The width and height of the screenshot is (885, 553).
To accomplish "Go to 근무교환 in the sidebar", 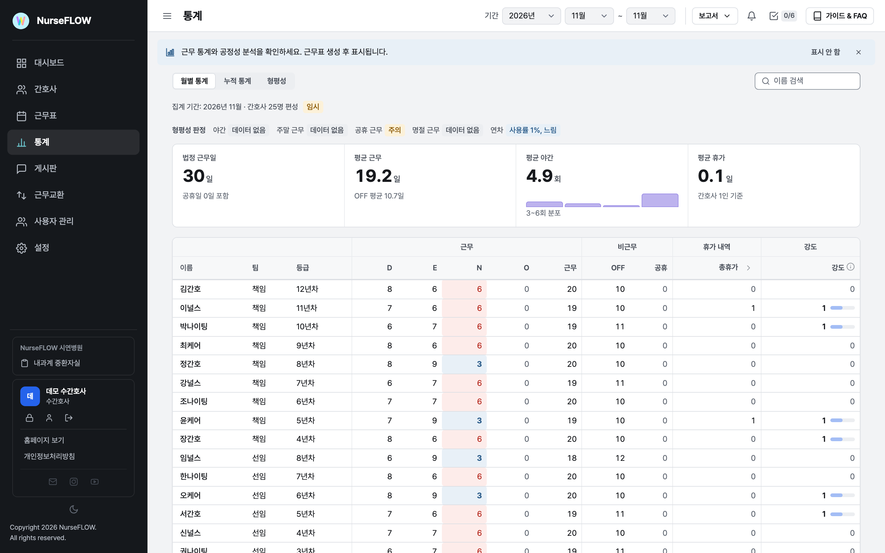I will 73,195.
